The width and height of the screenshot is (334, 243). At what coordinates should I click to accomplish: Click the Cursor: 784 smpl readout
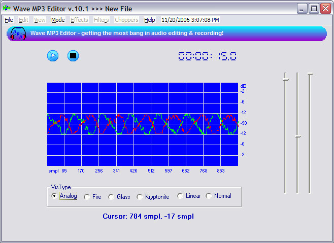coord(148,216)
